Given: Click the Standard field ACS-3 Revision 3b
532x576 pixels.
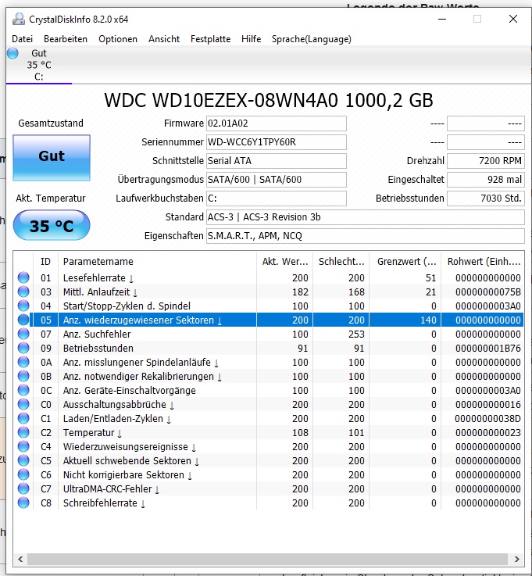Looking at the screenshot, I should (x=366, y=217).
